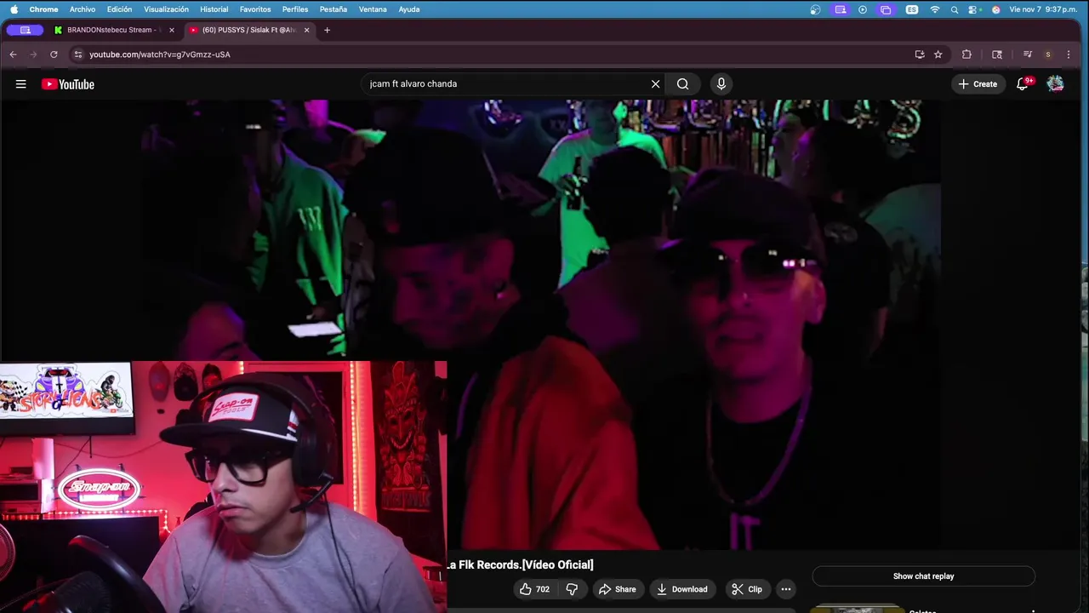Open the Siri icon in menu bar
The image size is (1089, 613).
pos(996,9)
